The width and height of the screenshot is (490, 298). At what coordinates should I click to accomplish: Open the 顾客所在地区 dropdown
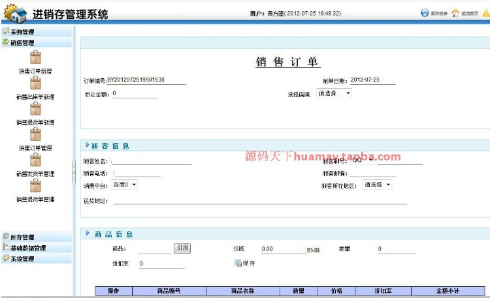378,185
